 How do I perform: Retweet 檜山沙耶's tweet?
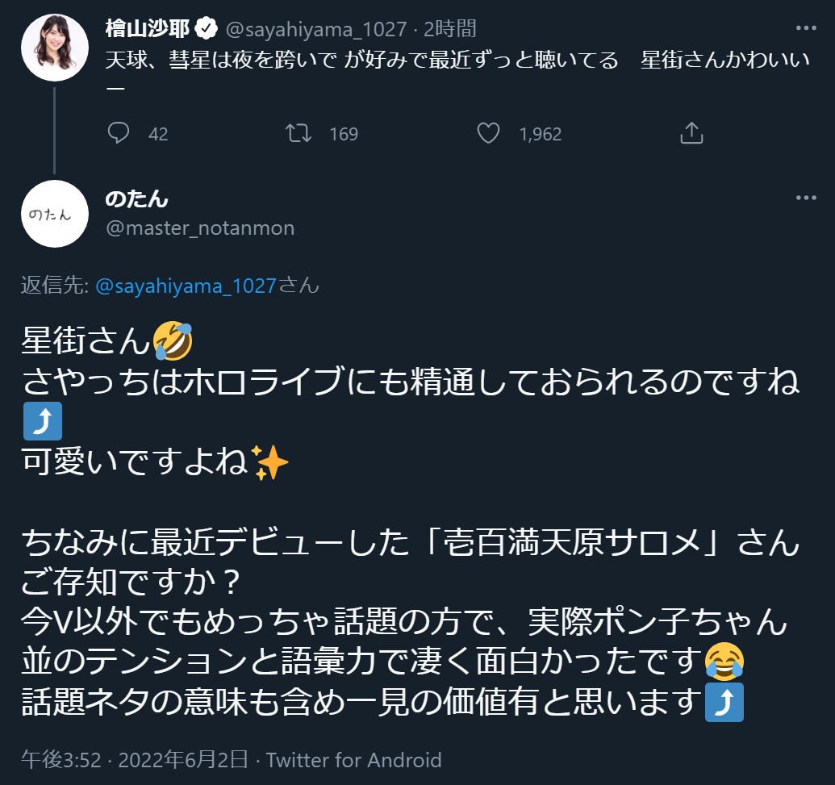pos(299,133)
